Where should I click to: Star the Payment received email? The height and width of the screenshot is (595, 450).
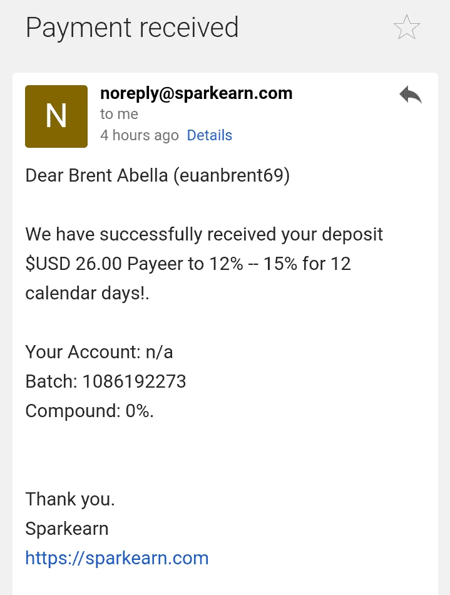tap(407, 28)
